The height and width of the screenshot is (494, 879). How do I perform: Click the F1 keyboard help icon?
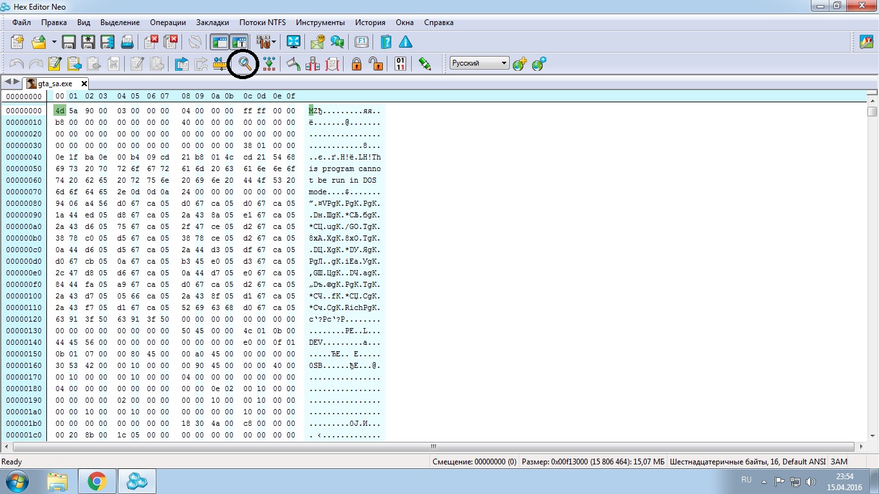pyautogui.click(x=362, y=42)
